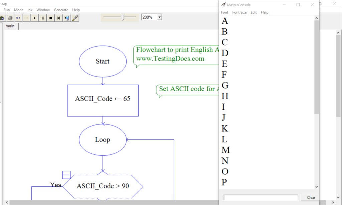Open the Font menu in MasterConsole
342x205 pixels.
pyautogui.click(x=224, y=12)
